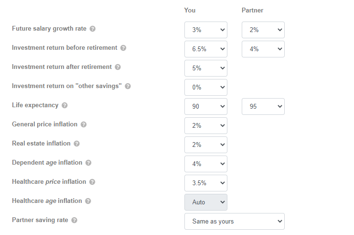
Task: Open the Healthcare age inflation Auto dropdown
Action: 206,202
